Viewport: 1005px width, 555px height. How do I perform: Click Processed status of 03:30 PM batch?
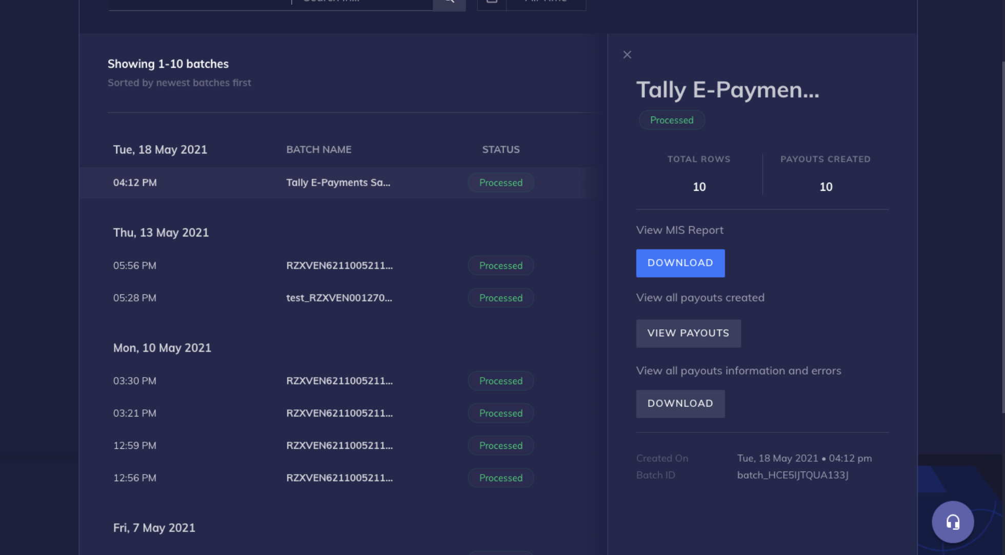[x=501, y=381]
